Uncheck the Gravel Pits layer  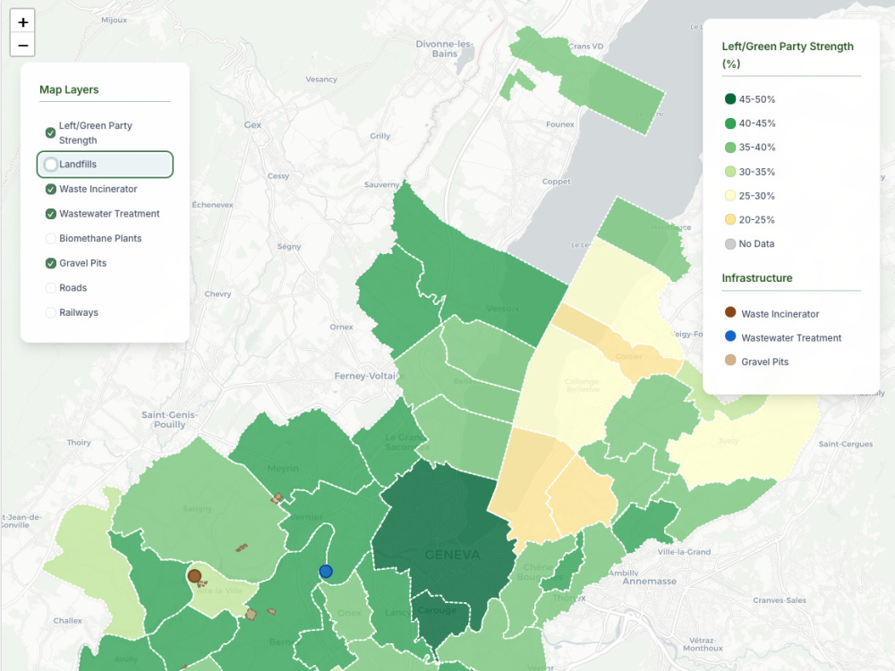(51, 263)
